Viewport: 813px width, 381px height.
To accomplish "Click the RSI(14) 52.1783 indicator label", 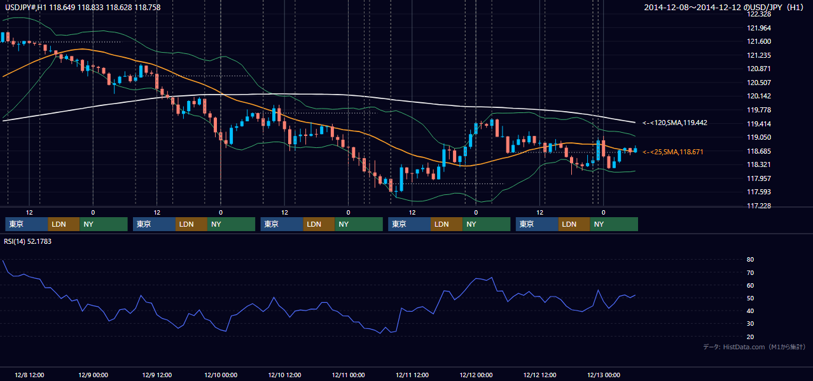I will click(28, 241).
